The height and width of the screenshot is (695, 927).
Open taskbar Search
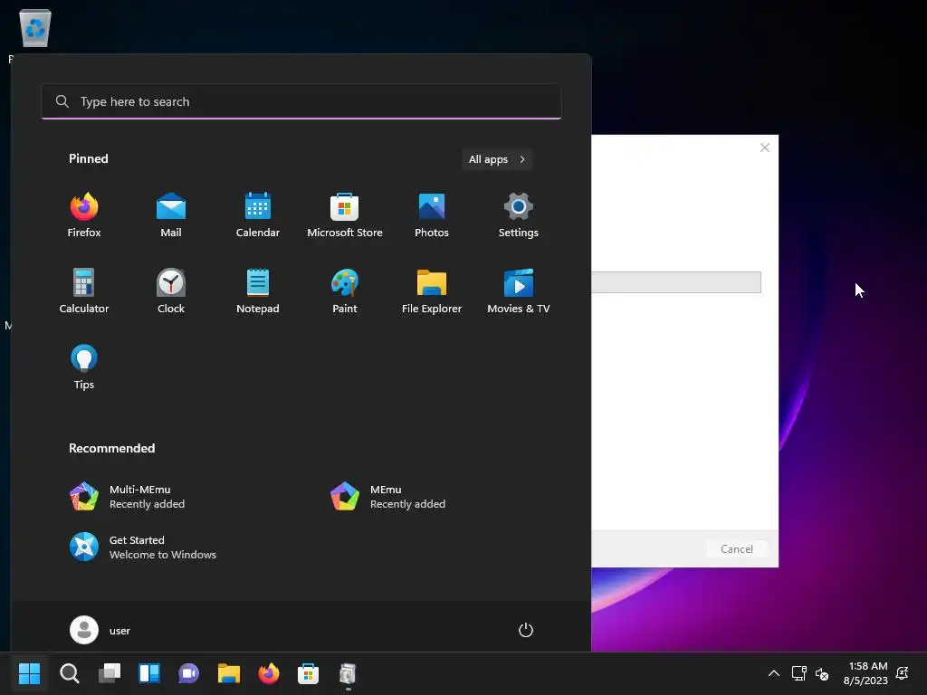point(69,673)
